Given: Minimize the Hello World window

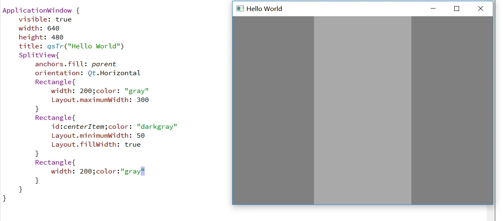Looking at the screenshot, I should pos(433,9).
